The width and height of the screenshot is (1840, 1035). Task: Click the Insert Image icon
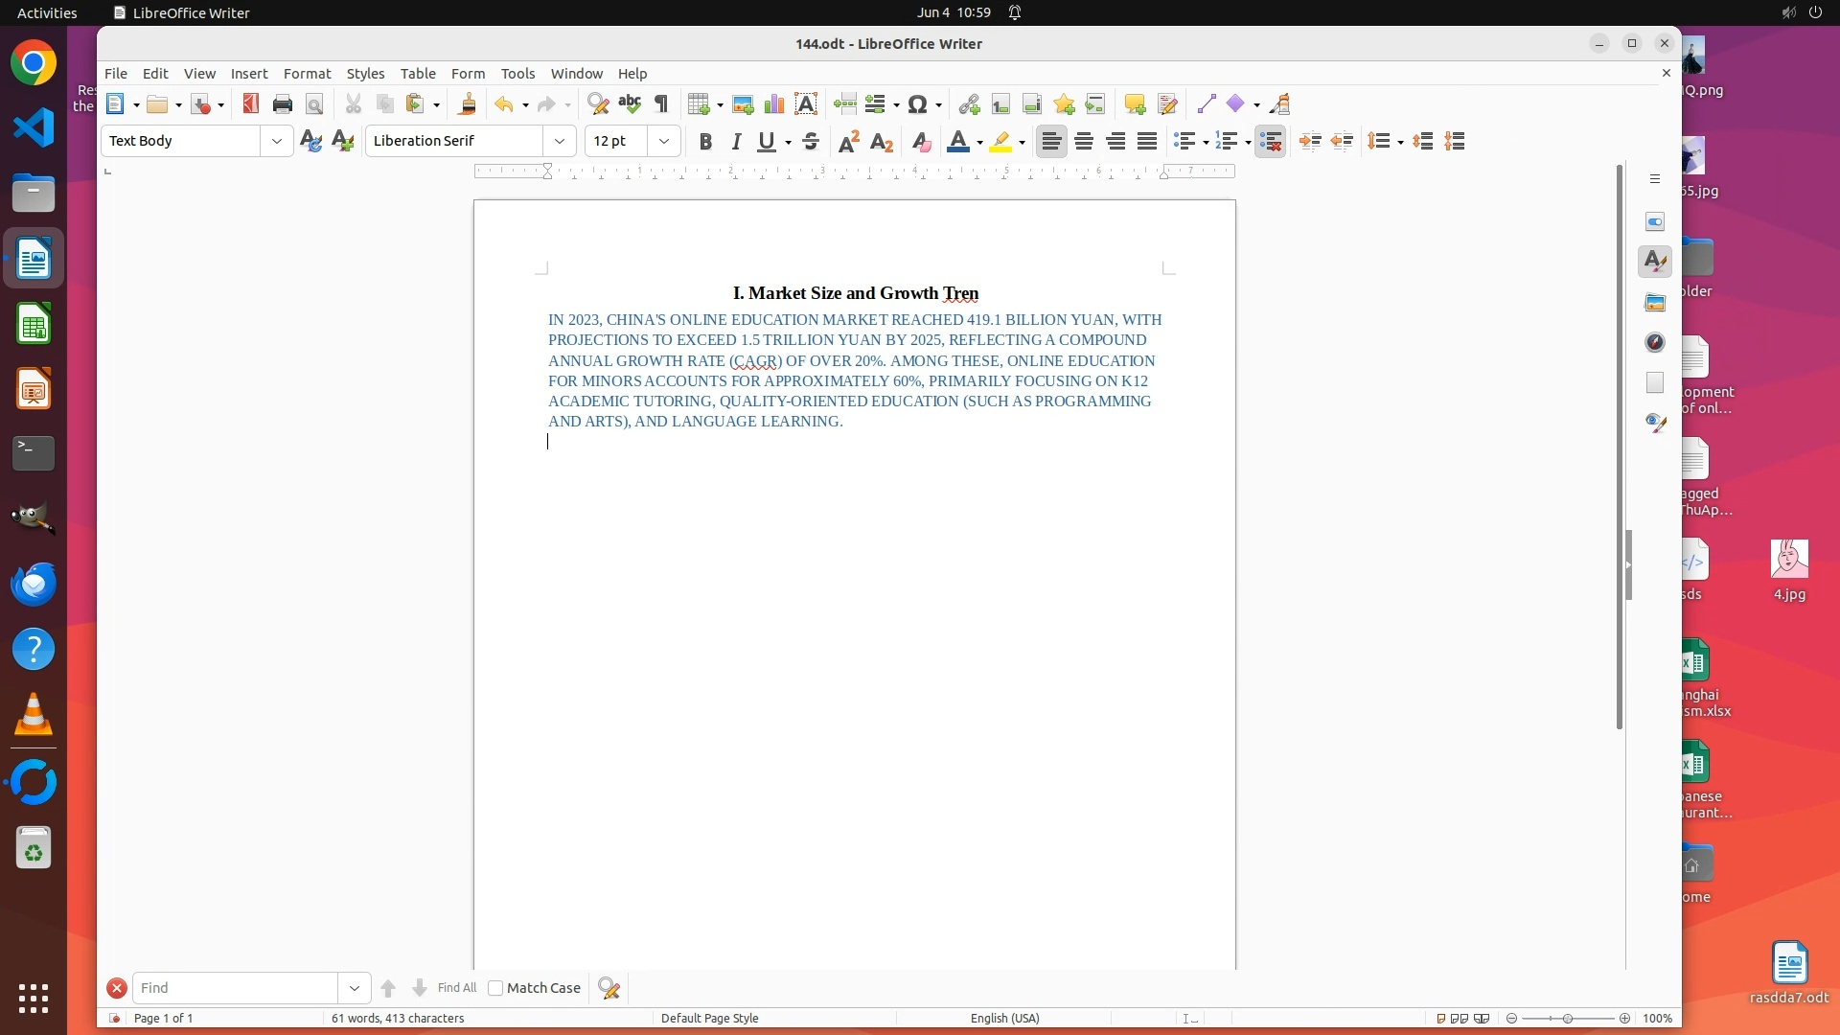coord(742,104)
